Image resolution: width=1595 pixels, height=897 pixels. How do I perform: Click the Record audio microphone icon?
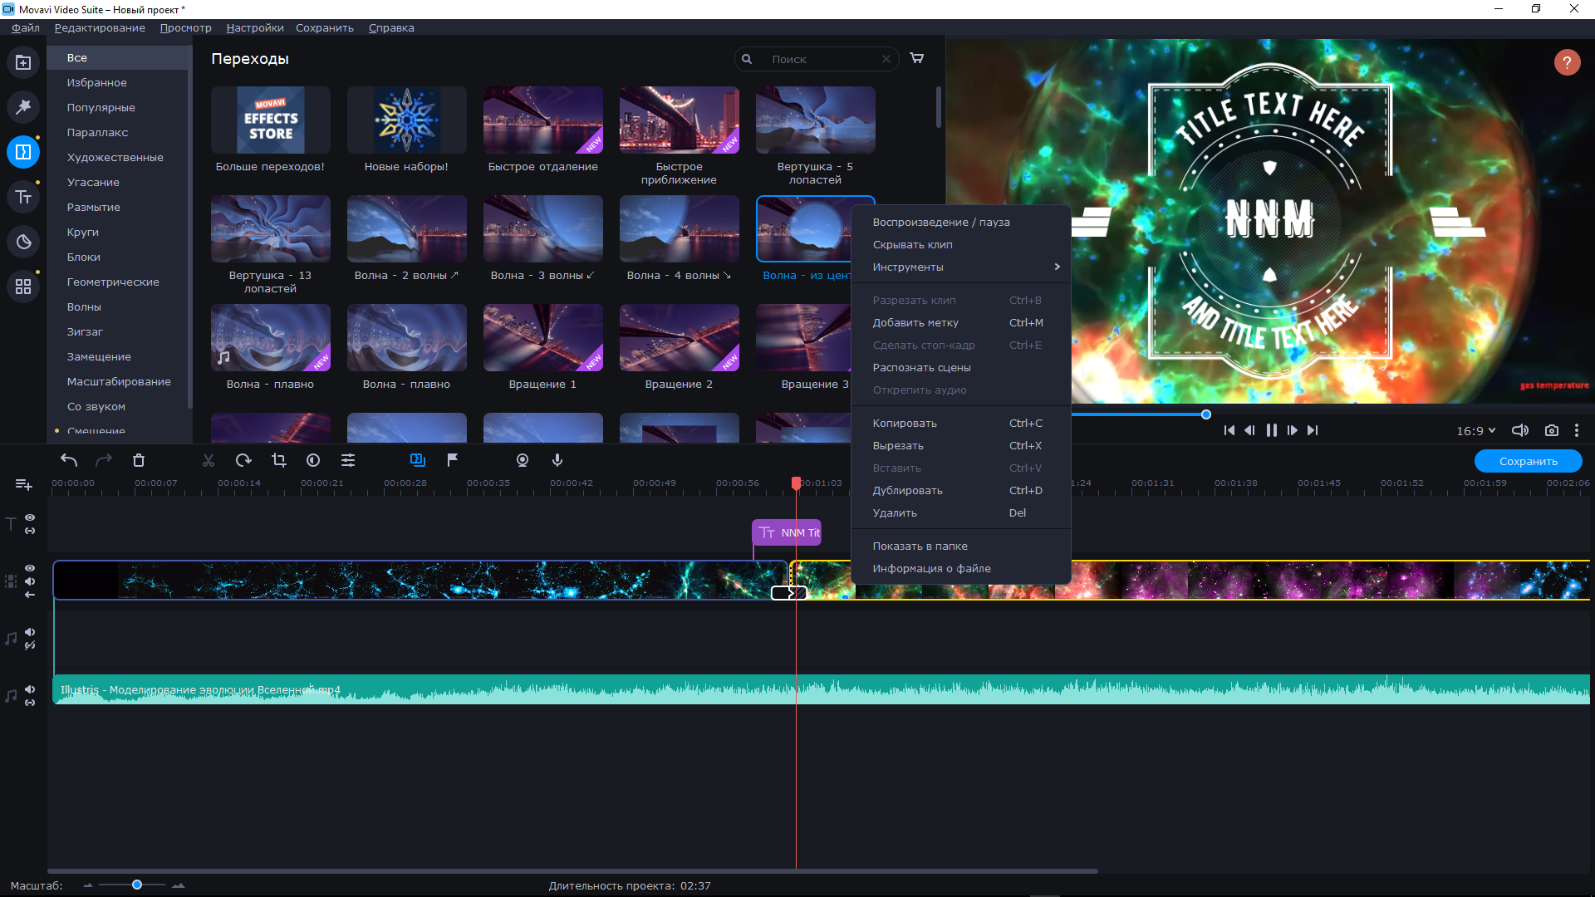pos(557,460)
